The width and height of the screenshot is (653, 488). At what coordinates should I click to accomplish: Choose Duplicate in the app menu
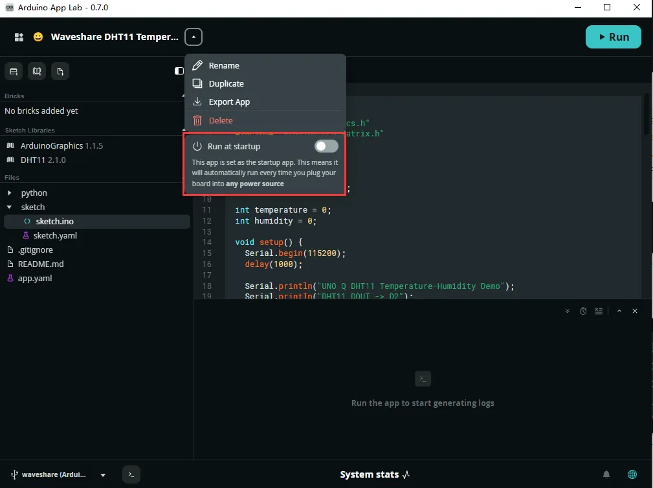(265, 83)
